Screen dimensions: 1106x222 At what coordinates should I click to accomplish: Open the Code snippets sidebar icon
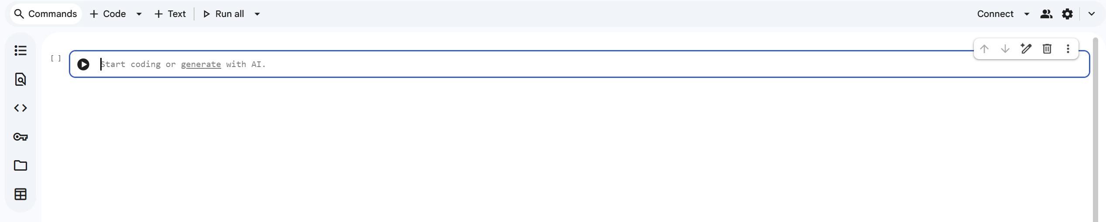[x=20, y=108]
